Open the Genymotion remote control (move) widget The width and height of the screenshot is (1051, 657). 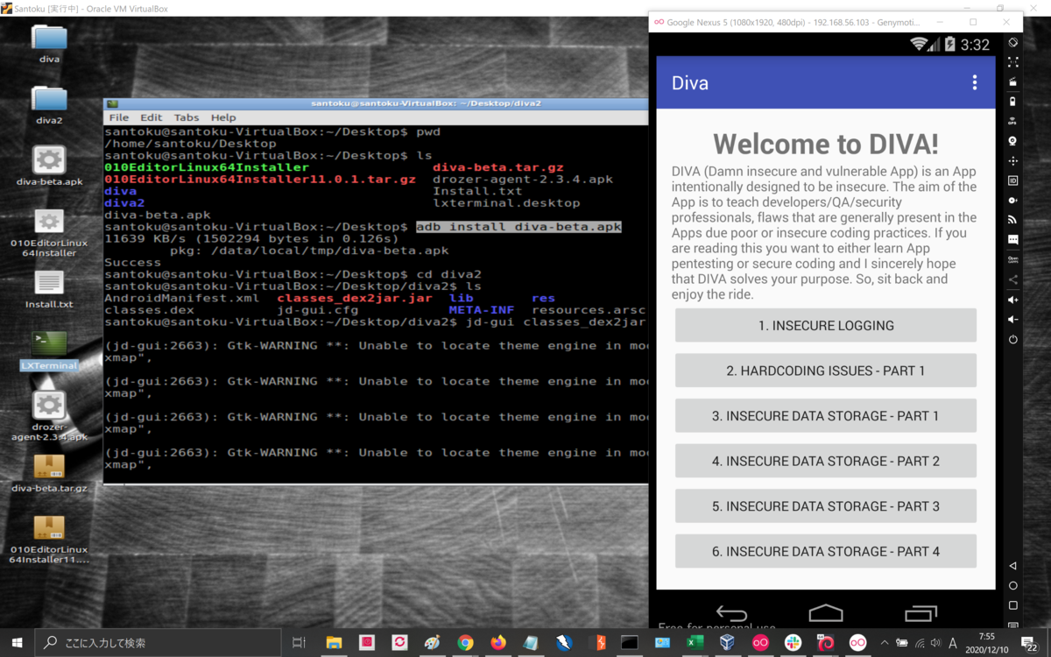point(1012,161)
